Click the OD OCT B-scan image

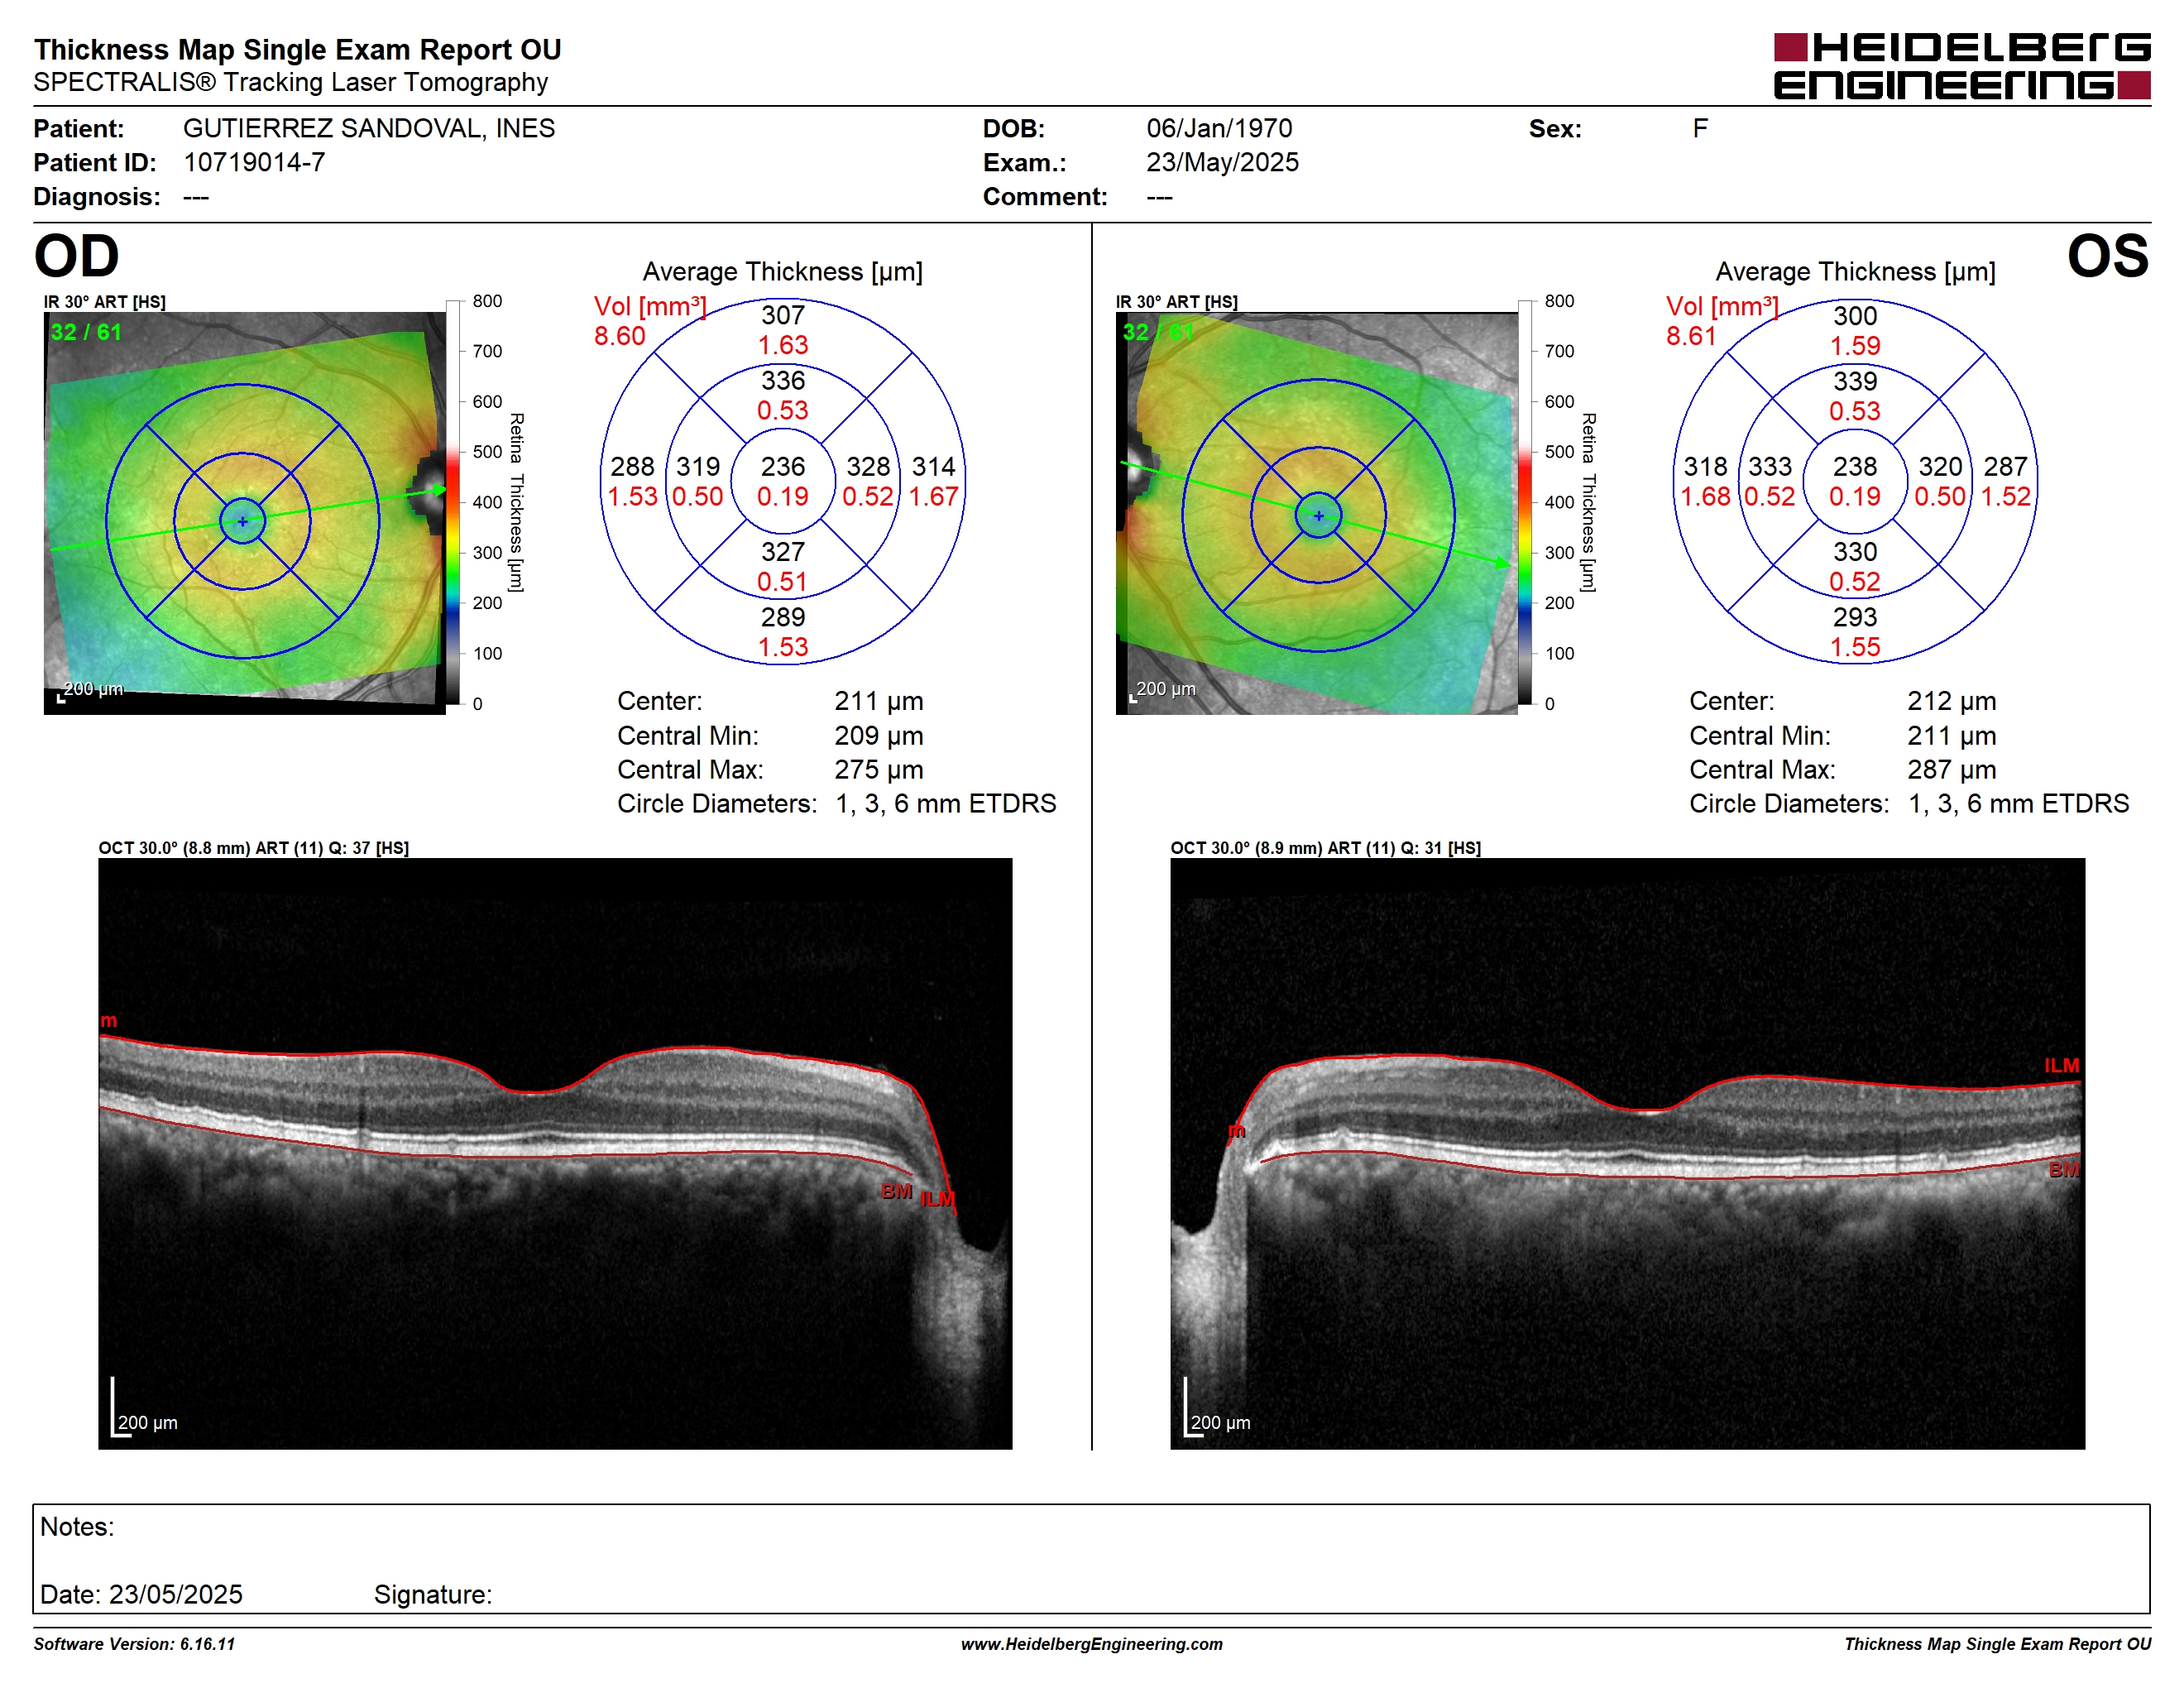(555, 1153)
